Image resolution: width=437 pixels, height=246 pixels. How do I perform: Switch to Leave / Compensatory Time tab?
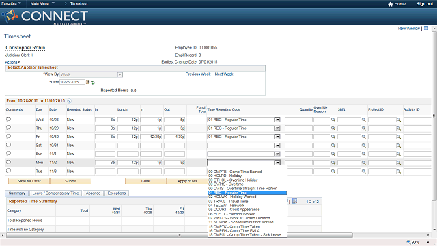pyautogui.click(x=55, y=193)
